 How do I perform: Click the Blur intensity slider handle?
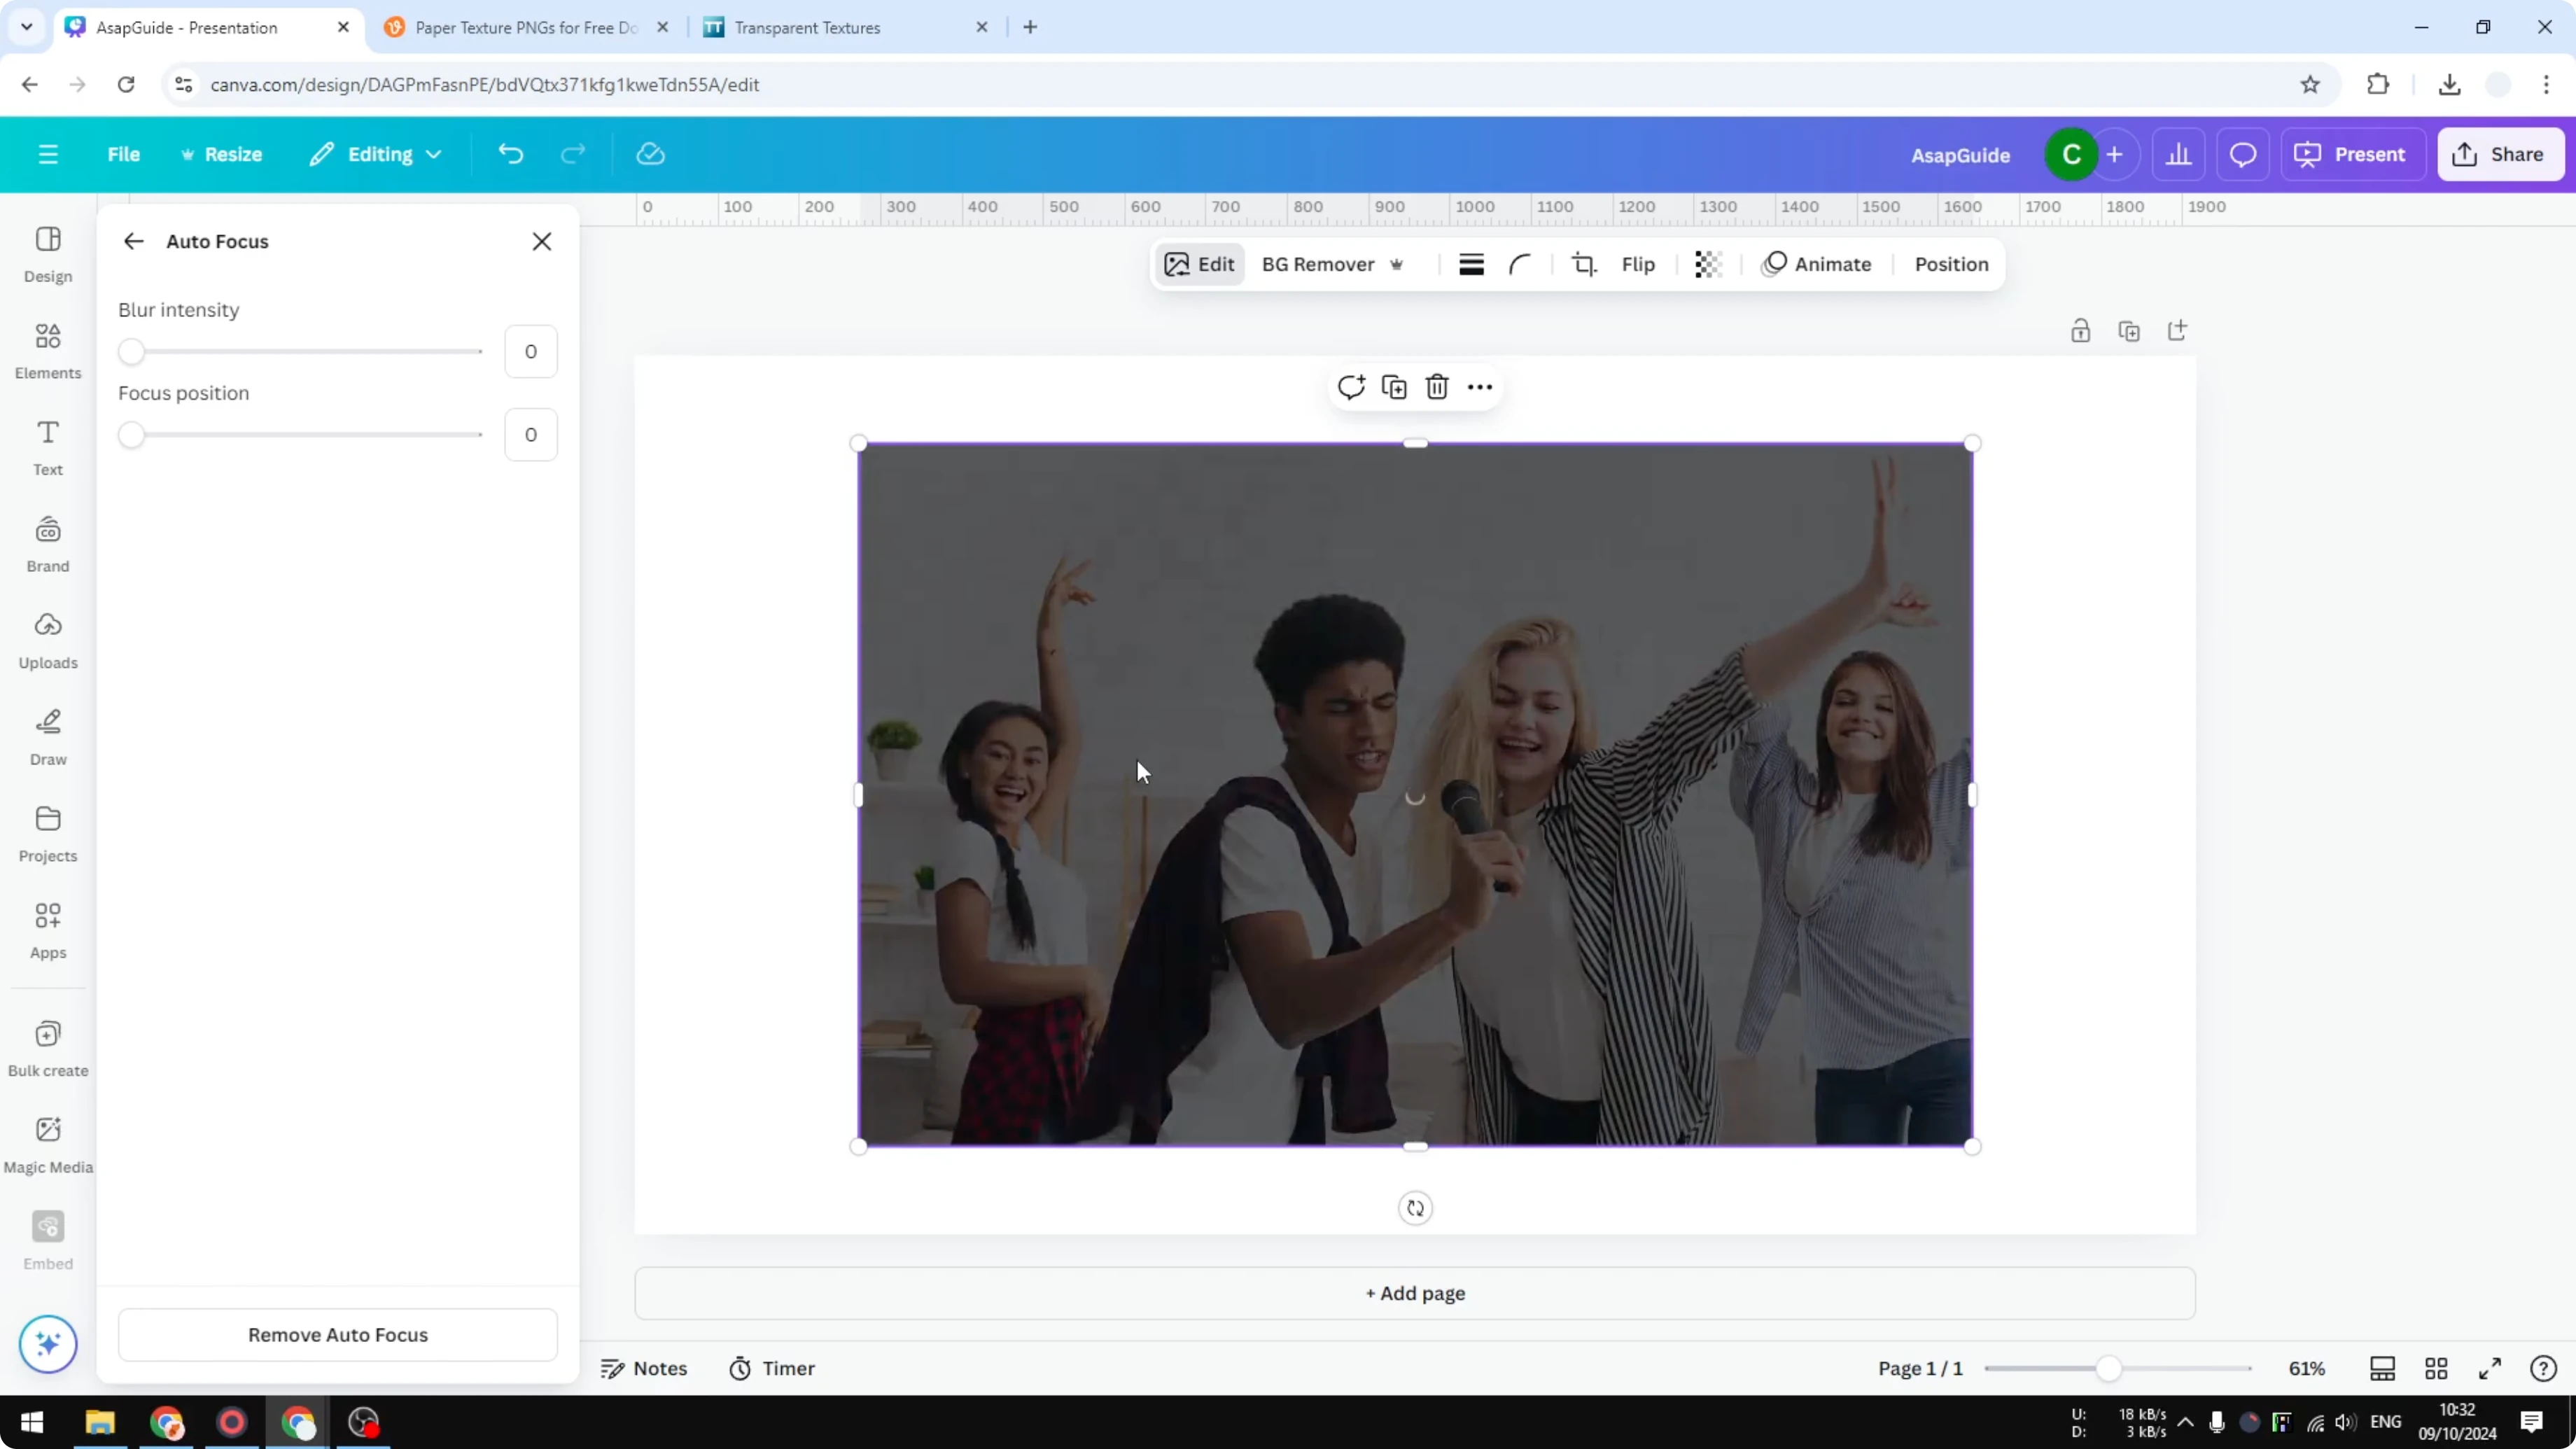(x=131, y=352)
